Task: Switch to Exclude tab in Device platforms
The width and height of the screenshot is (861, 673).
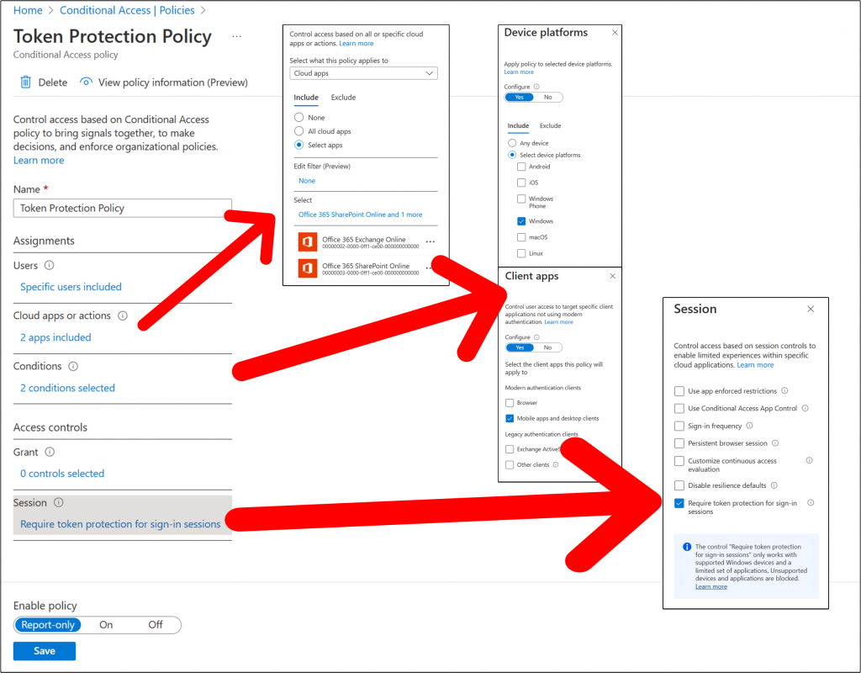Action: point(550,126)
